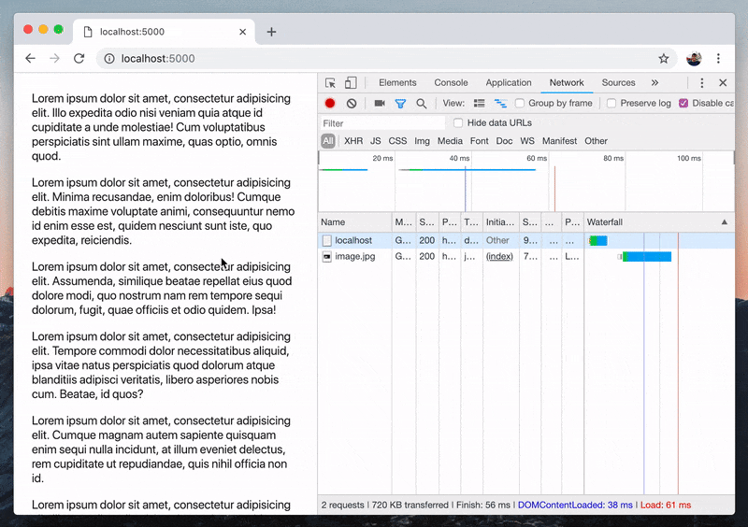Filter requests by Img
This screenshot has width=748, height=527.
[422, 141]
